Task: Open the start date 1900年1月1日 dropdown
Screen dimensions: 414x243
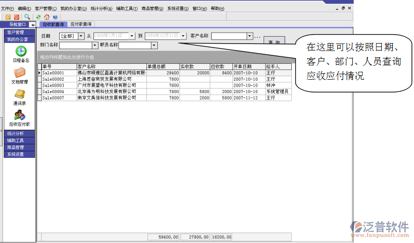Action: coord(132,36)
